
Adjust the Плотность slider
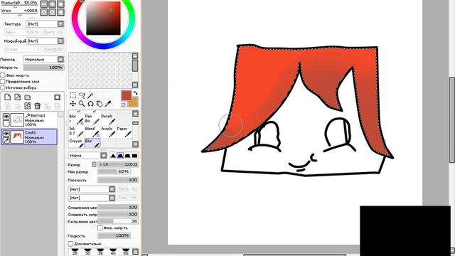[118, 180]
